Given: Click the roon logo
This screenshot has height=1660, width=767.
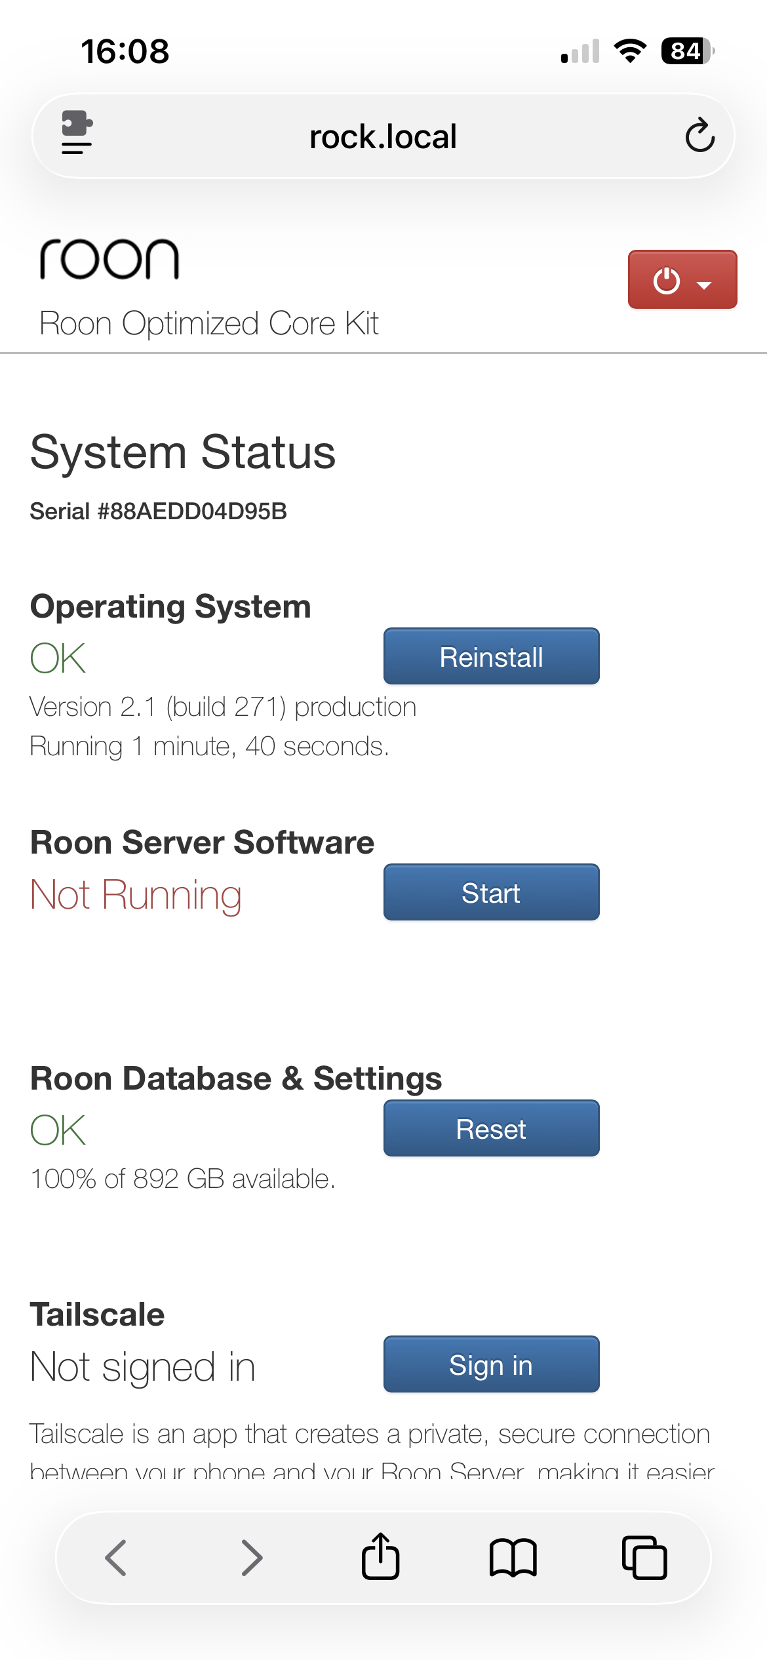Looking at the screenshot, I should click(x=109, y=259).
